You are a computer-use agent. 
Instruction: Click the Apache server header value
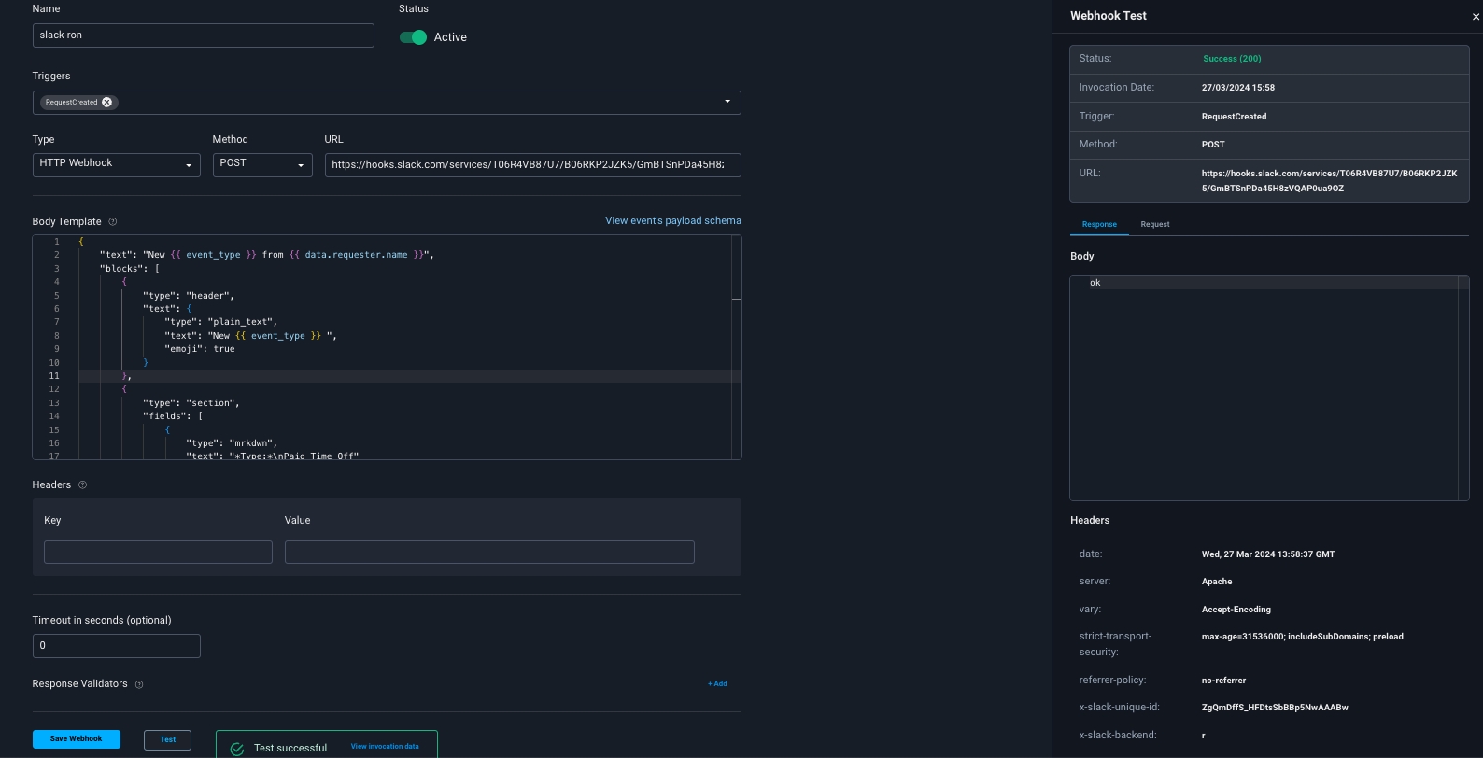[1217, 582]
